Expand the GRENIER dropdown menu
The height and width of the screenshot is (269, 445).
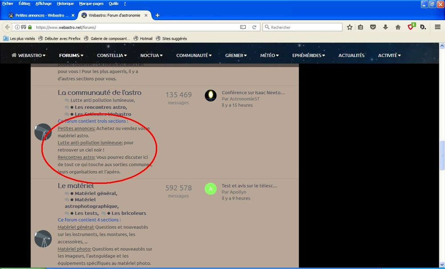(236, 55)
